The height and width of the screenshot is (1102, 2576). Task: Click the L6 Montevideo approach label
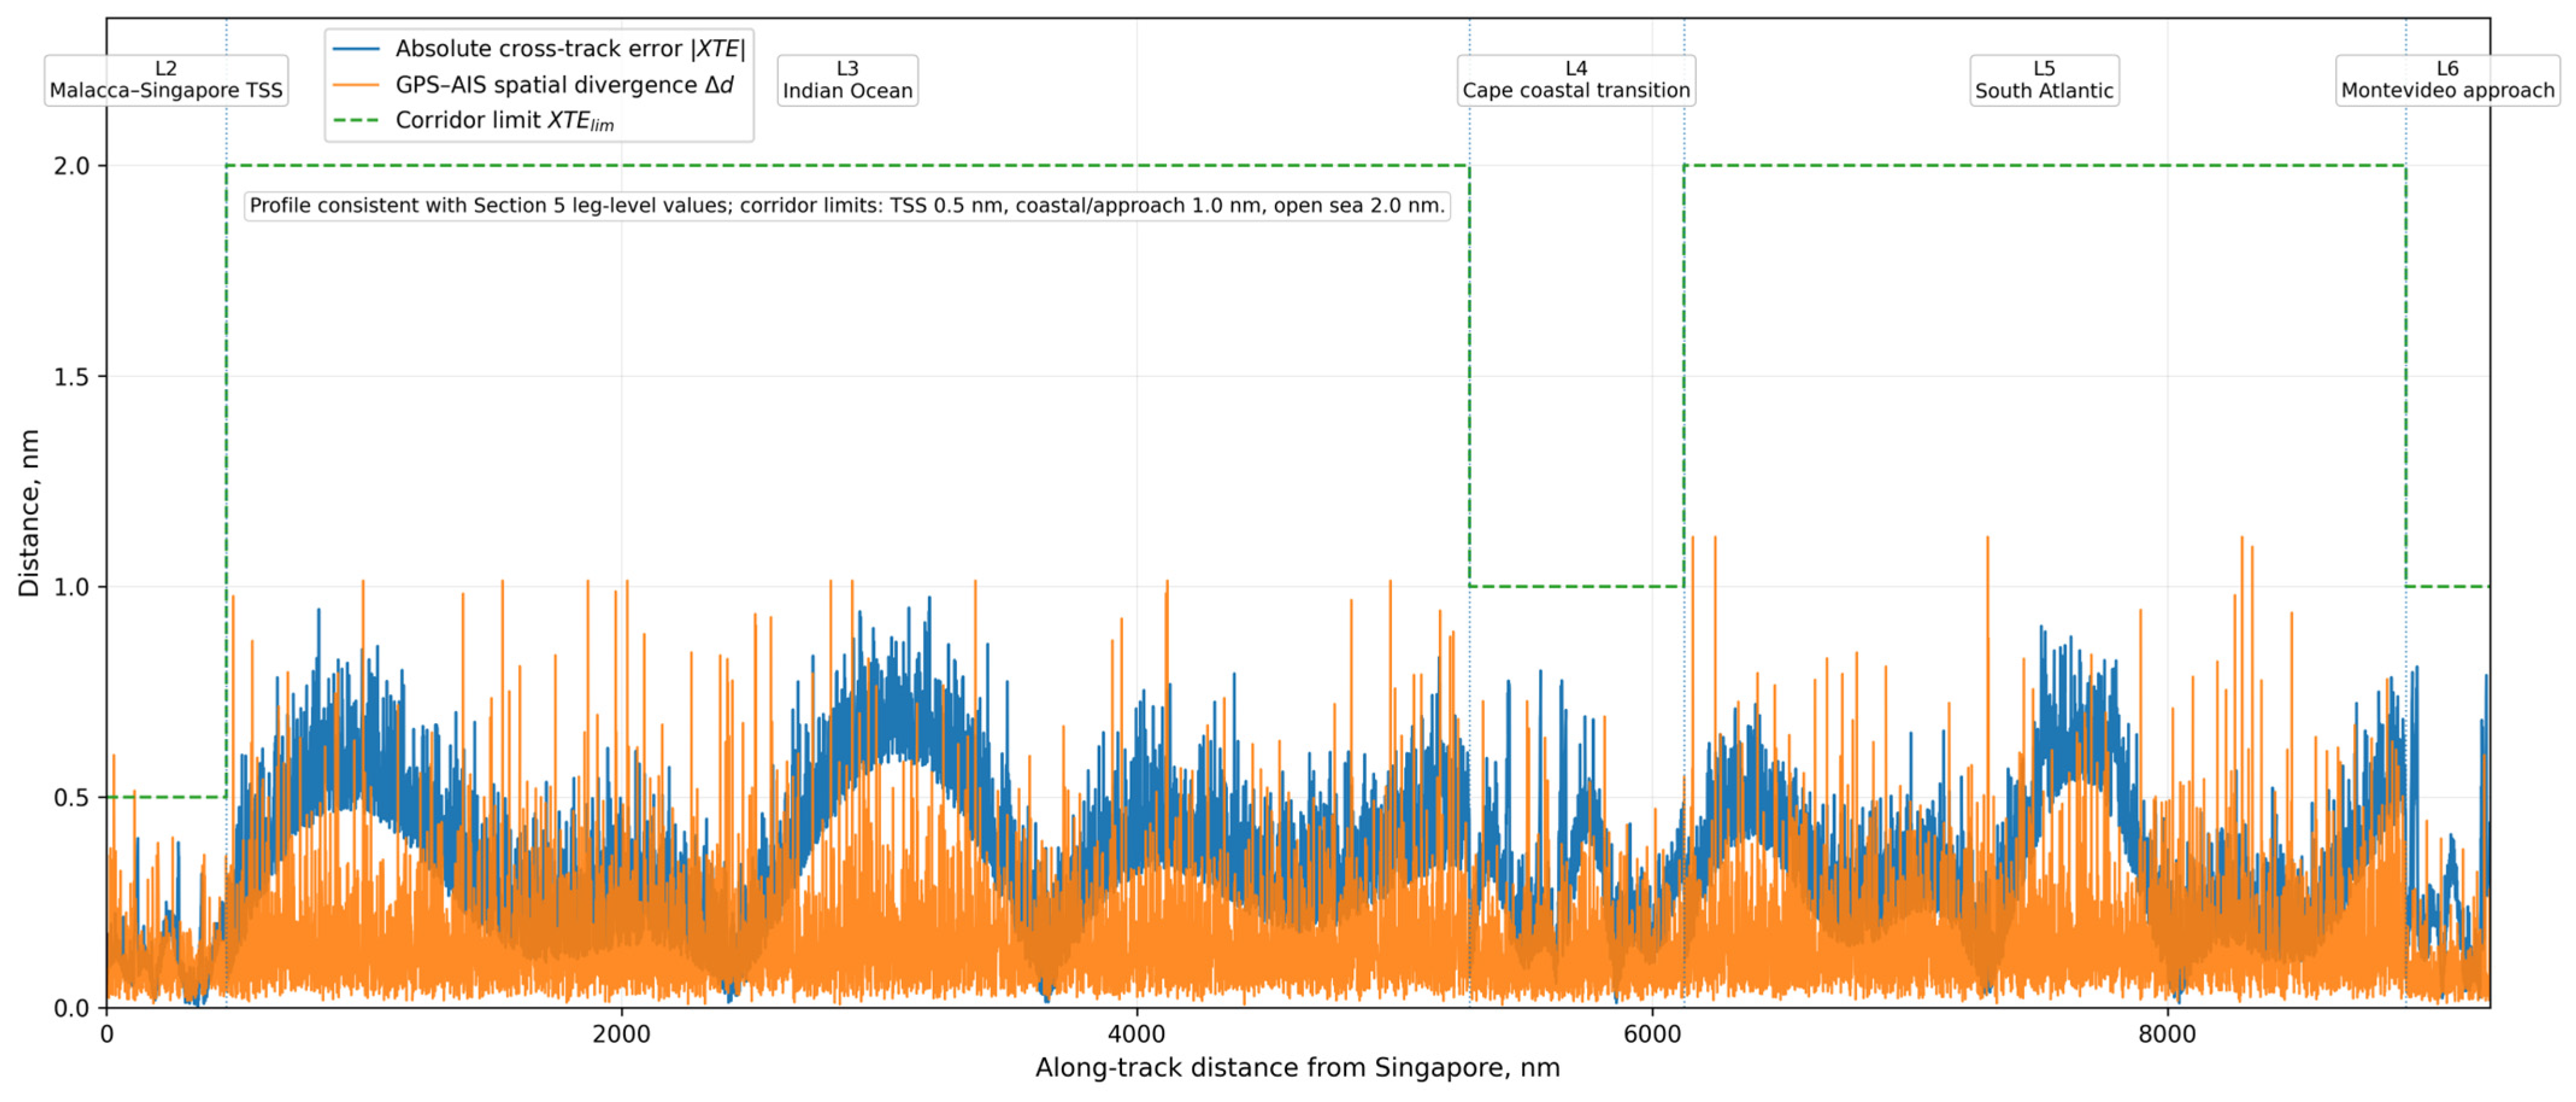[2447, 80]
